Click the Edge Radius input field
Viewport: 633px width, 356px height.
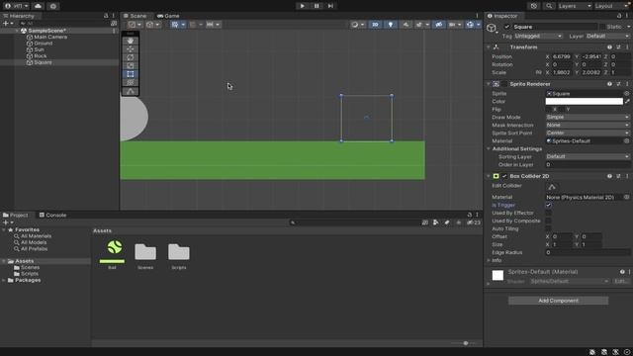coord(588,253)
